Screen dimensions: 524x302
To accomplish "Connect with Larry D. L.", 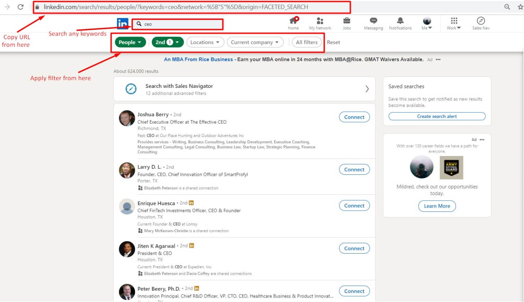I will click(354, 170).
